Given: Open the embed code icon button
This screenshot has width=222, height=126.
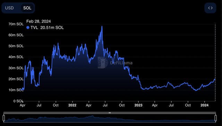Looking at the screenshot, I should pyautogui.click(x=210, y=8).
